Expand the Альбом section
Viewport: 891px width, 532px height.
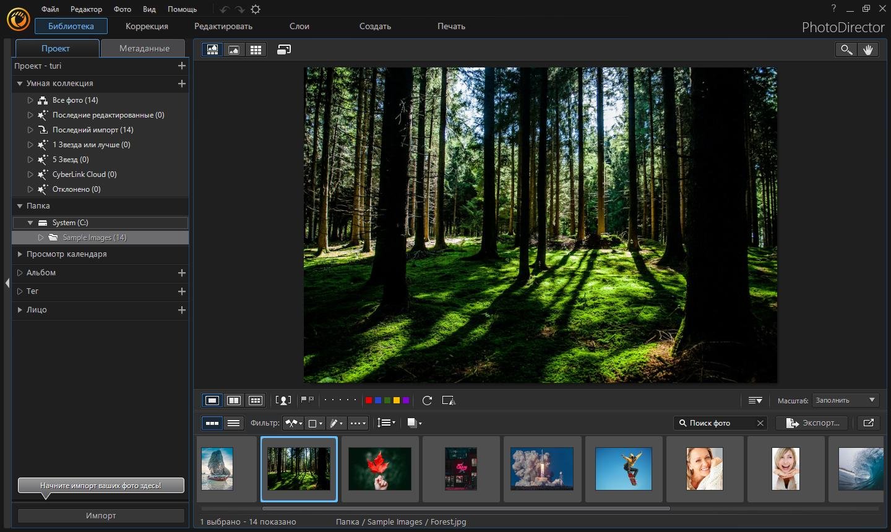click(x=20, y=273)
